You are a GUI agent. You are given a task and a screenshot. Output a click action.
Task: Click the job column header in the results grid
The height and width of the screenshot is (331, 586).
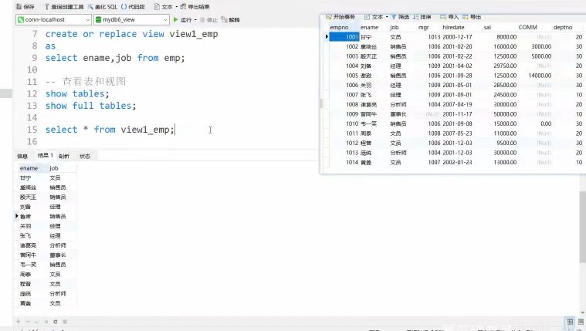(62, 168)
